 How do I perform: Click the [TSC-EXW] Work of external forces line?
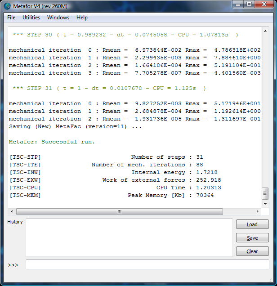pyautogui.click(x=115, y=180)
